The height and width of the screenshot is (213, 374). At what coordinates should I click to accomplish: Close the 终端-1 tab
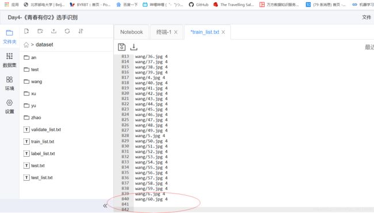[176, 32]
